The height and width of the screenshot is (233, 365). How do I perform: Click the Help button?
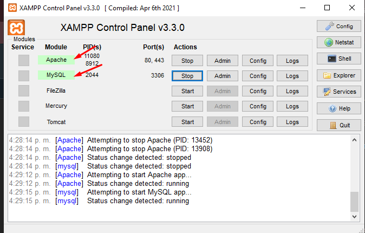point(339,108)
